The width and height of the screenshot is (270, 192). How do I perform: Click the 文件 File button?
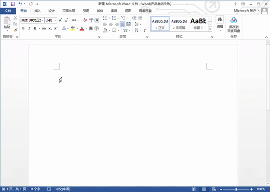tap(8, 11)
